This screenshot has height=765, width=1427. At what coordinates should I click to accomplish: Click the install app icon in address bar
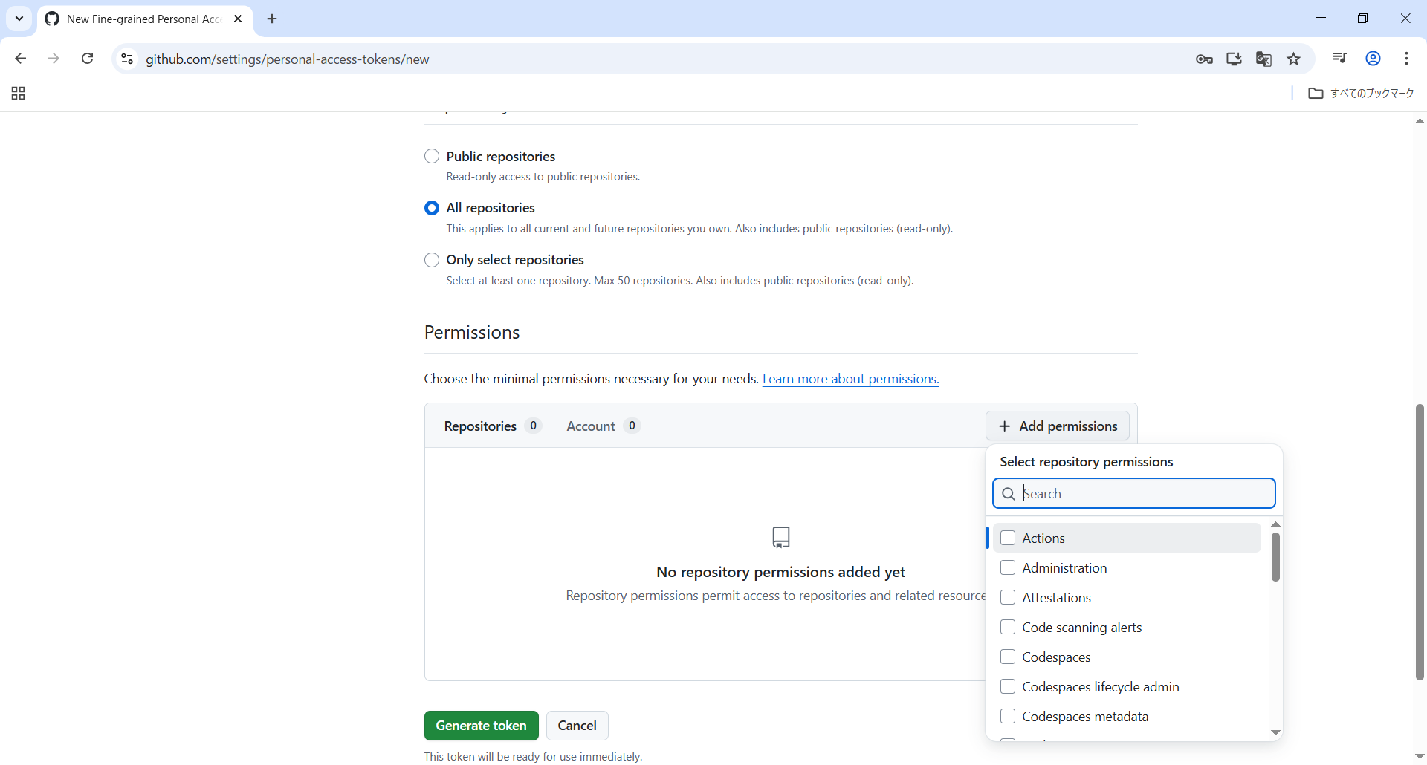[1234, 59]
